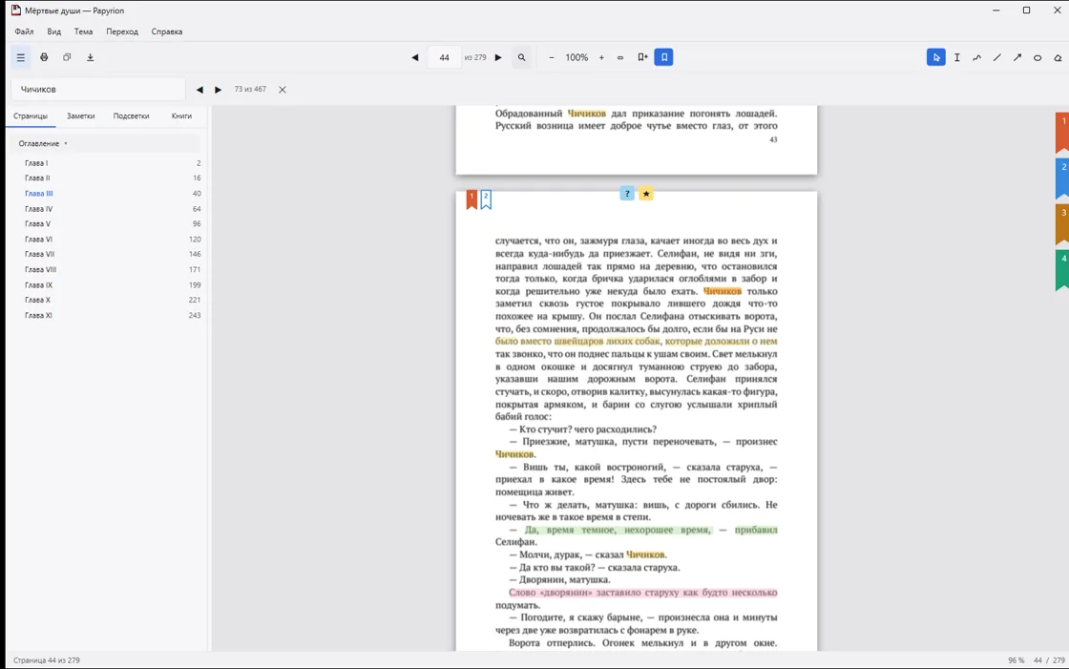Go to the previous page in the page toolbar

tap(414, 57)
